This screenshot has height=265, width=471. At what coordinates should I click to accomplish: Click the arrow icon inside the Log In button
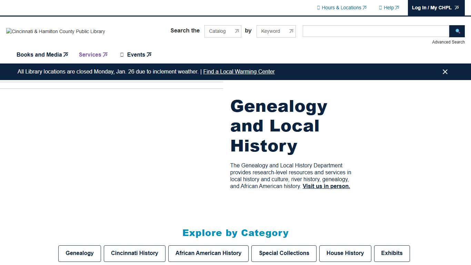(x=456, y=8)
